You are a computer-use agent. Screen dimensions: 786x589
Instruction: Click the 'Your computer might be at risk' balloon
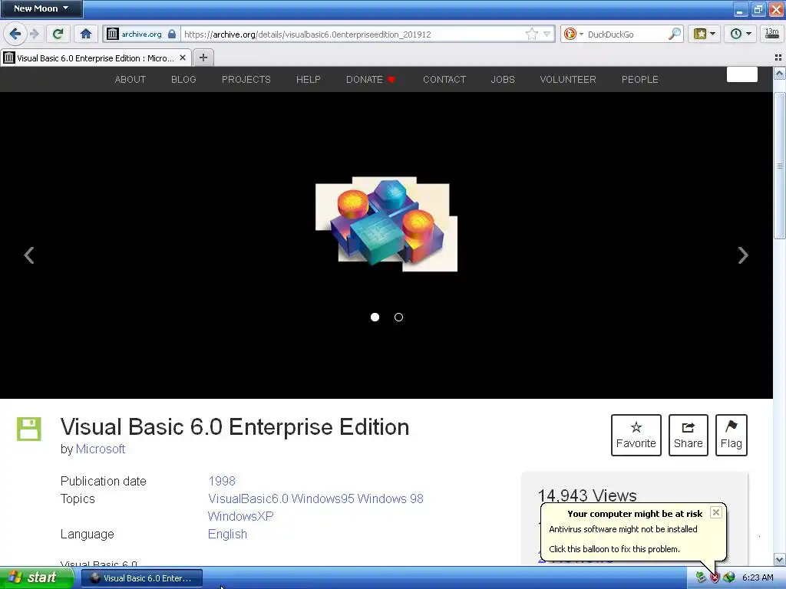click(x=633, y=531)
